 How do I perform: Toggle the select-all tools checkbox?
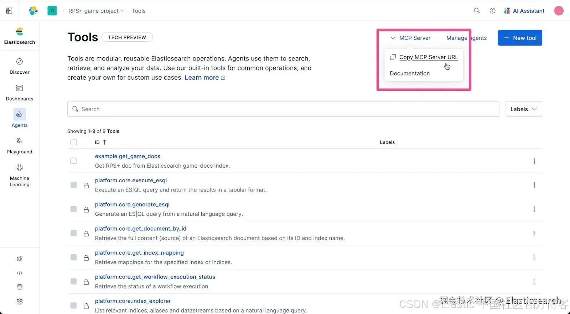(74, 142)
